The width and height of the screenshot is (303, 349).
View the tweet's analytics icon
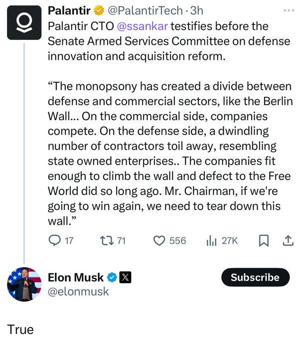coord(210,241)
